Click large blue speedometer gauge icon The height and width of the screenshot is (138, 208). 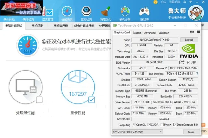pos(27,45)
